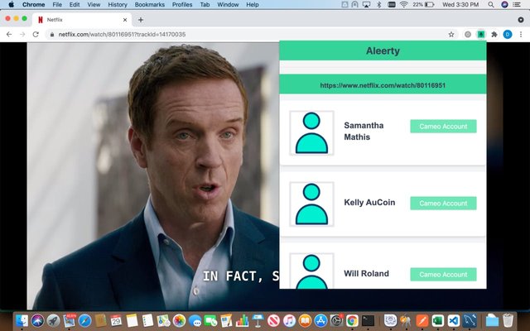Open Visual Studio Code from the Dock
530x331 pixels.
(454, 320)
